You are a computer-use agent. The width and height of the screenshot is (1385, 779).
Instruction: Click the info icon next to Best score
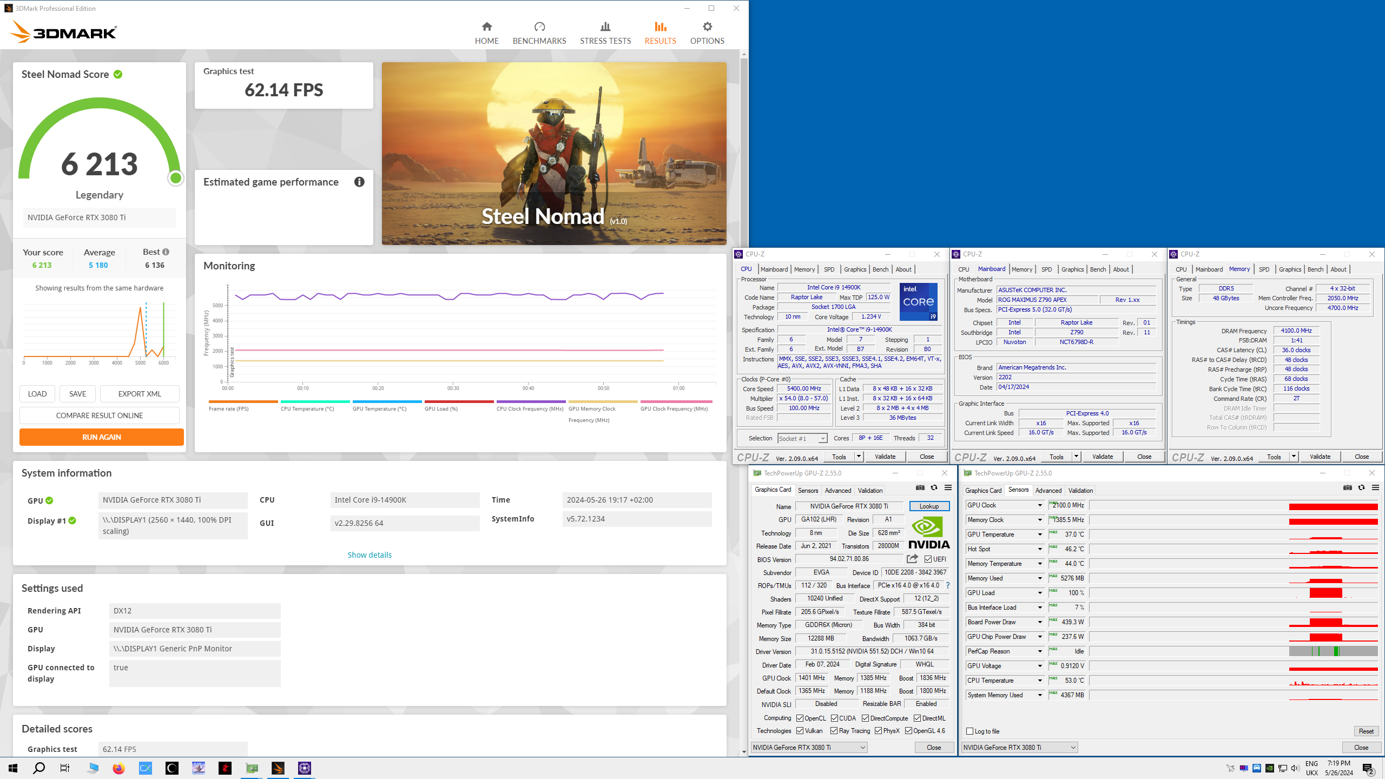click(x=166, y=252)
